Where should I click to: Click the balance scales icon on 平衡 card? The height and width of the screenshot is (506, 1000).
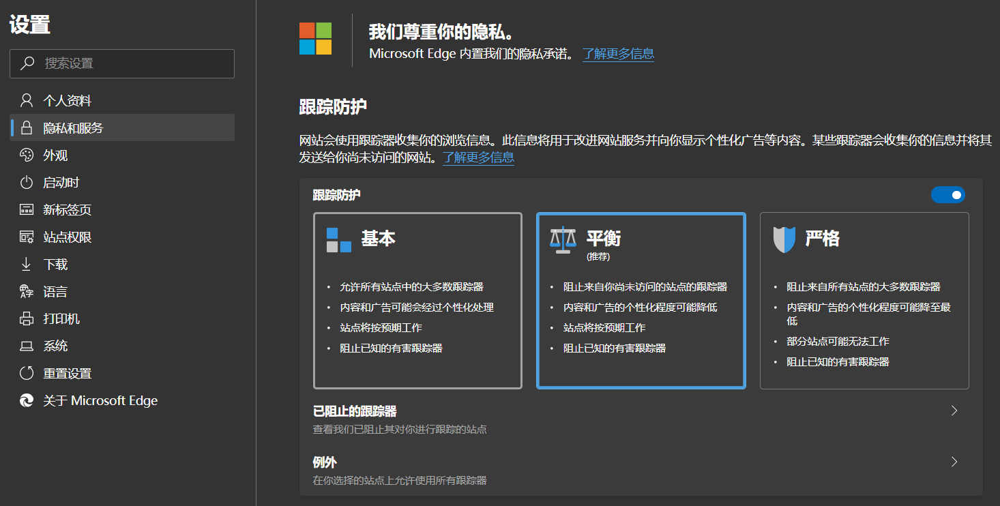(563, 239)
